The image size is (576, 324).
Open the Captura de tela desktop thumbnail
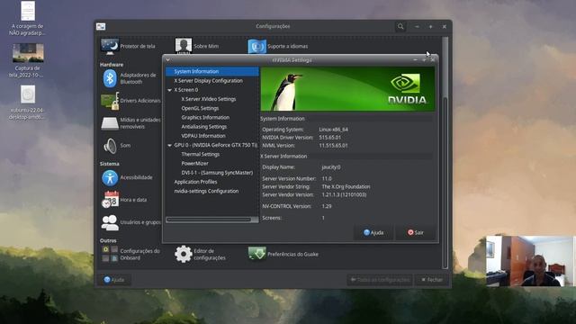pos(28,53)
